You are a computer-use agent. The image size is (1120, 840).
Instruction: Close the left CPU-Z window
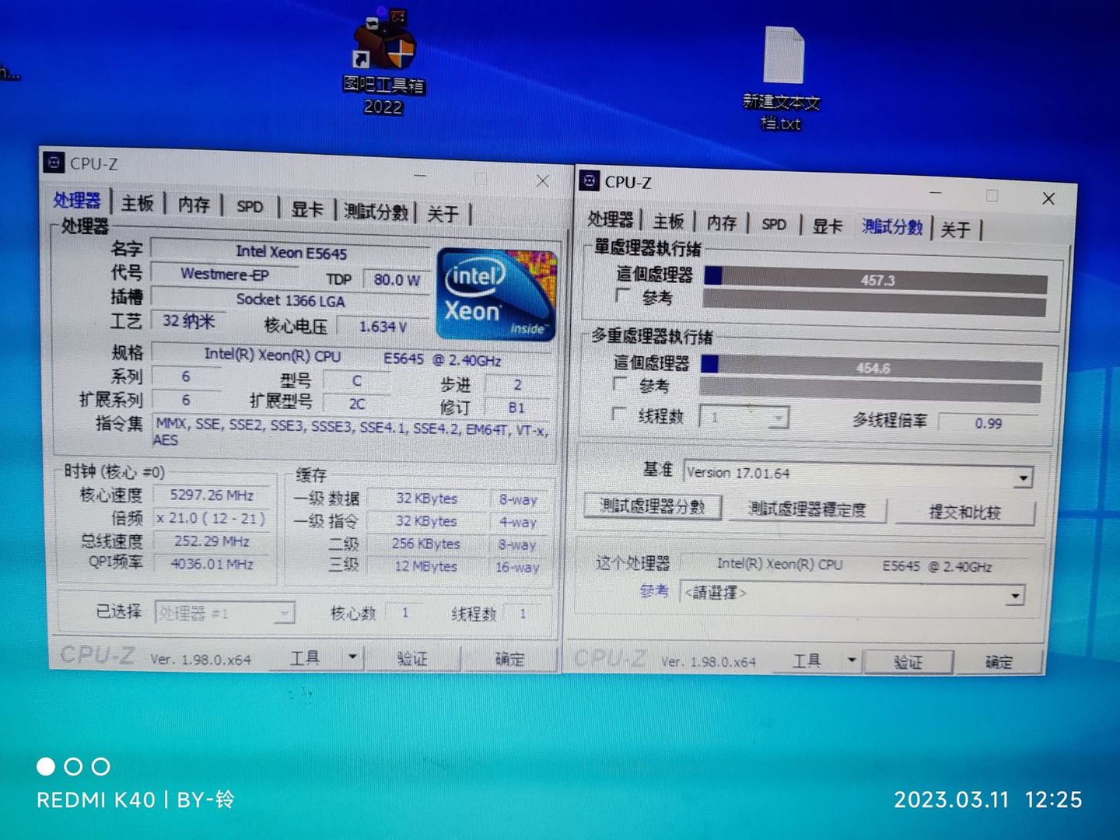pos(543,181)
